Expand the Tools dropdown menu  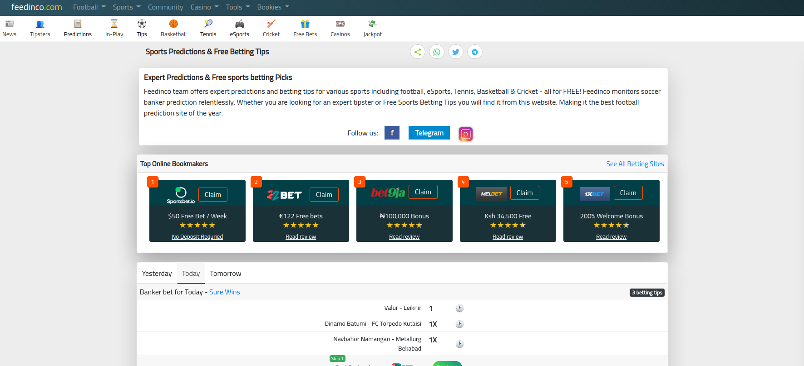click(x=238, y=7)
